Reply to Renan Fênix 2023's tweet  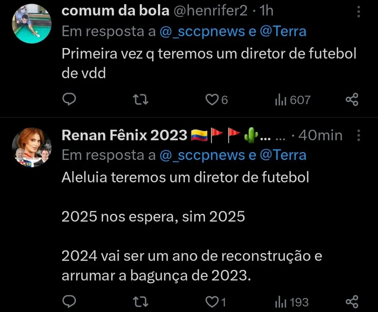pos(69,302)
